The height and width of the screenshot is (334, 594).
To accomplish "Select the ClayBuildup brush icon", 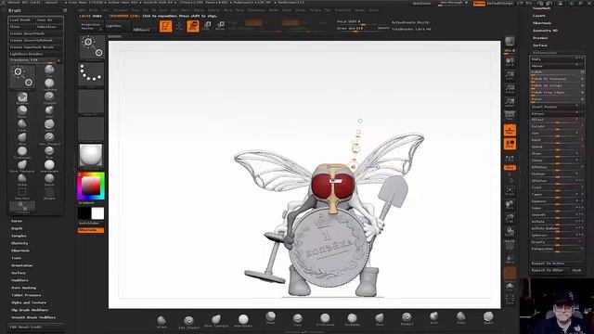I will tap(49, 83).
